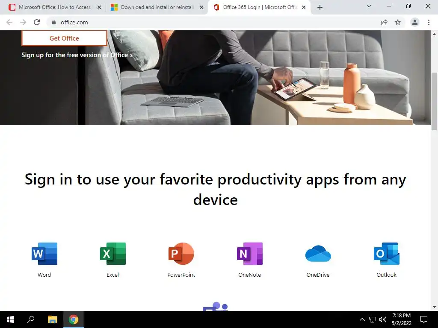Share this page icon
This screenshot has height=328, width=438.
tap(384, 22)
